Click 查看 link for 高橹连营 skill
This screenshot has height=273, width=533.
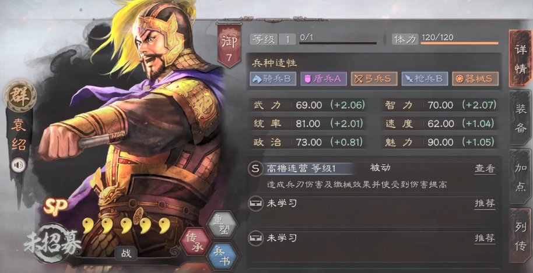click(485, 169)
